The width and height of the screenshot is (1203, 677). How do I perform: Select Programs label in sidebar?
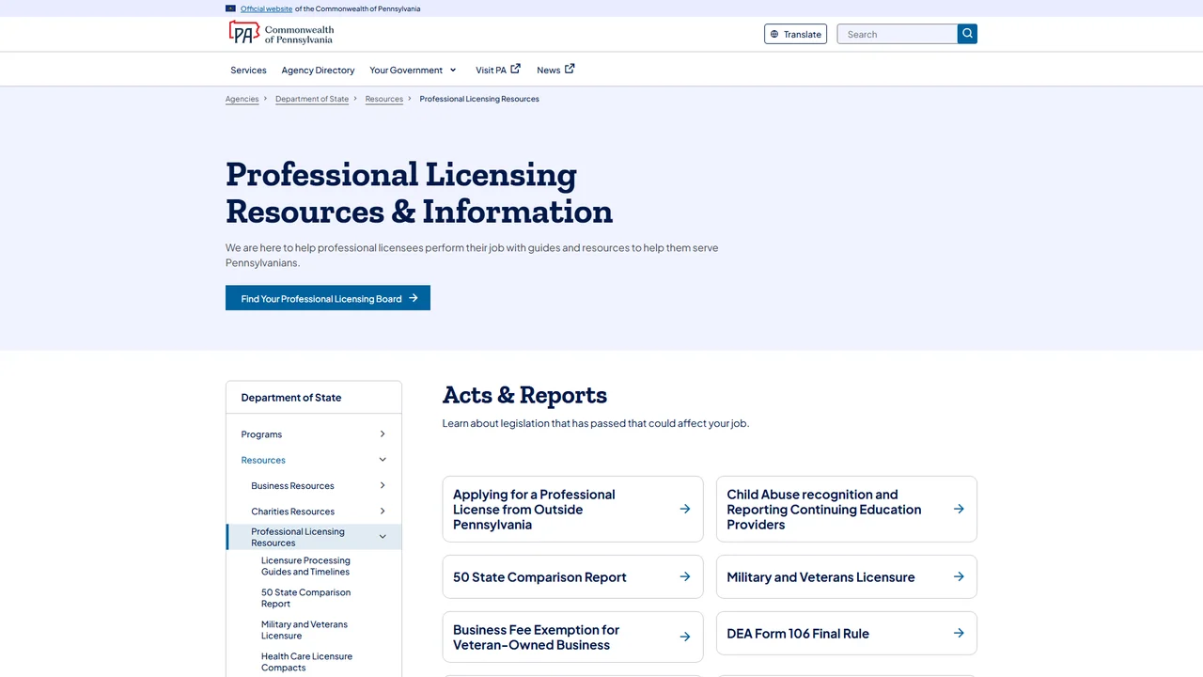click(261, 434)
